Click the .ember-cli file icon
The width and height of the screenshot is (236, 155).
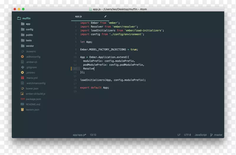click(x=22, y=62)
